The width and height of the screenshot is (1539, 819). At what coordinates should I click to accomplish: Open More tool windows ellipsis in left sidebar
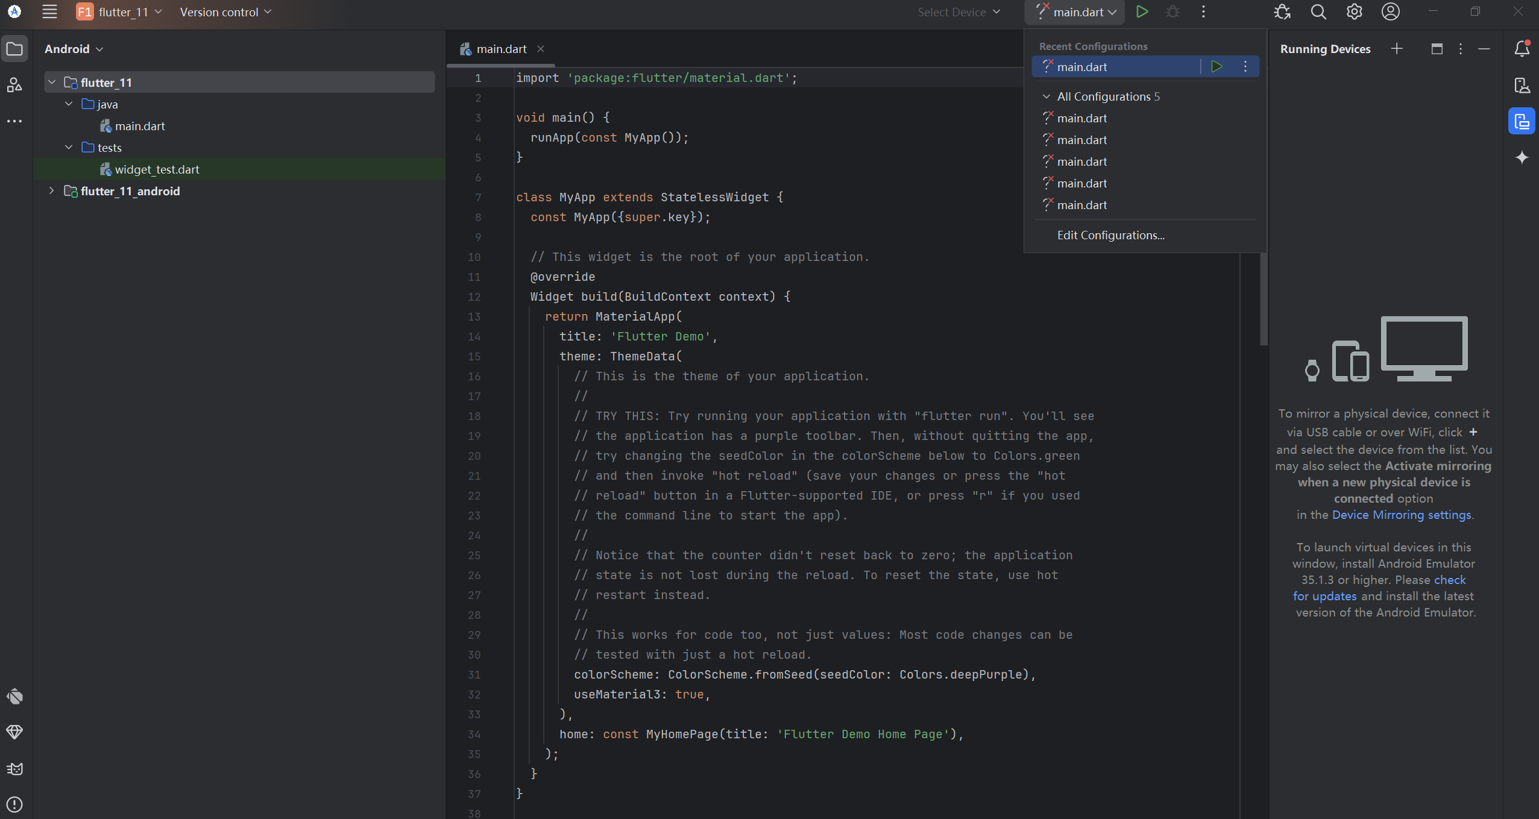(14, 121)
